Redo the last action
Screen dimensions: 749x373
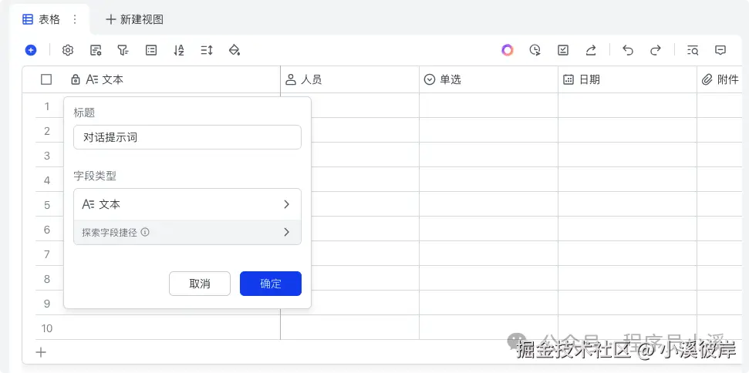click(656, 50)
